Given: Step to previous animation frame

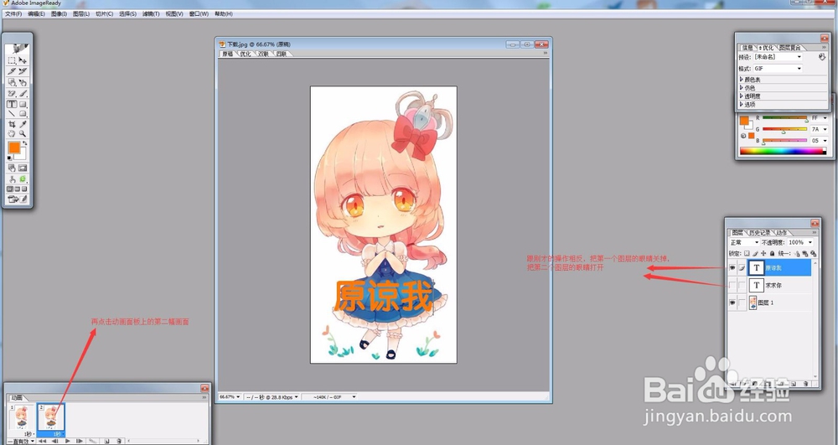Looking at the screenshot, I should point(54,442).
